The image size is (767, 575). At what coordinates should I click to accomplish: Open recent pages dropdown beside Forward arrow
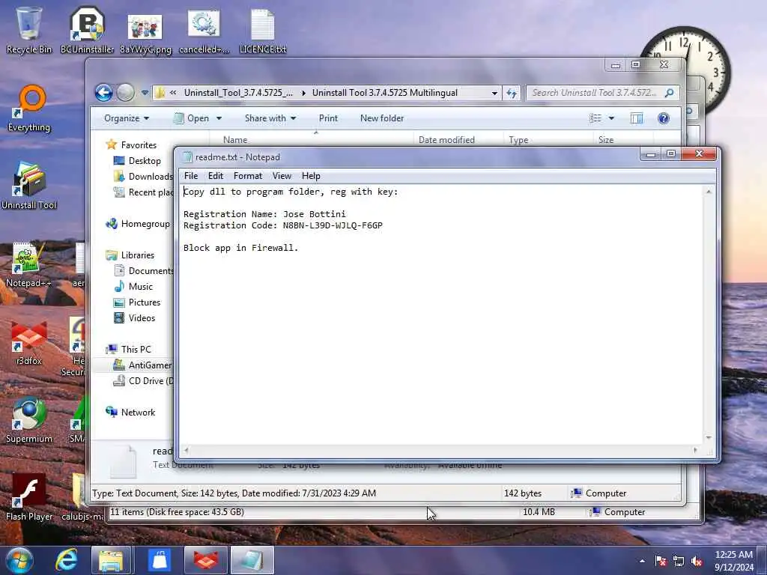pyautogui.click(x=145, y=92)
